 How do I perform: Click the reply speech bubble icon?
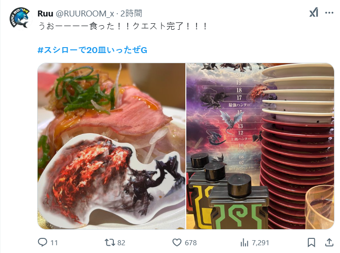43,242
